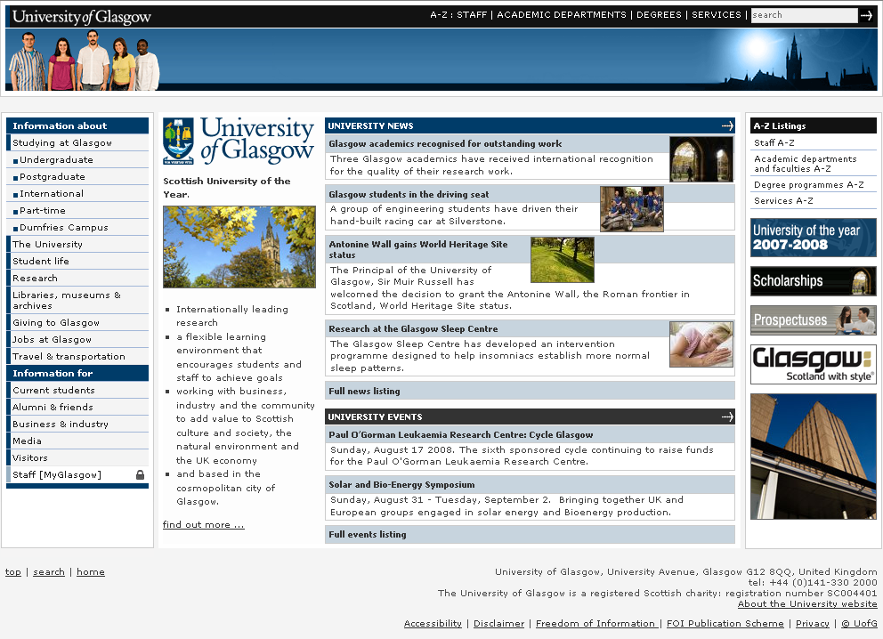This screenshot has width=883, height=639.
Task: Open Travel & transportation sidebar item
Action: [77, 356]
